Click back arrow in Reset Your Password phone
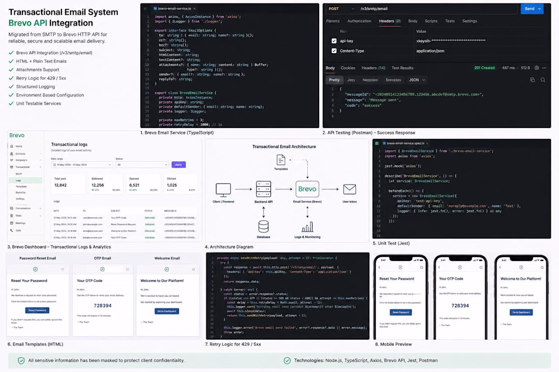Image resolution: width=559 pixels, height=372 pixels. pyautogui.click(x=379, y=267)
